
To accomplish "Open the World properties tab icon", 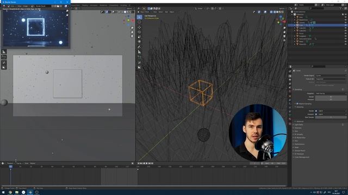I will [290, 92].
